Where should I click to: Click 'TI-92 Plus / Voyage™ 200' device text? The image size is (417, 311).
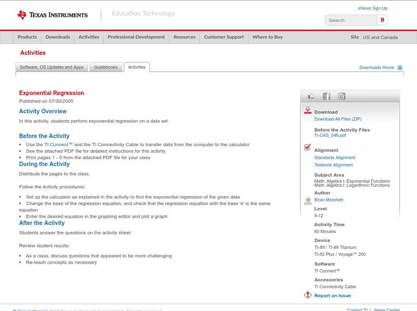340,254
